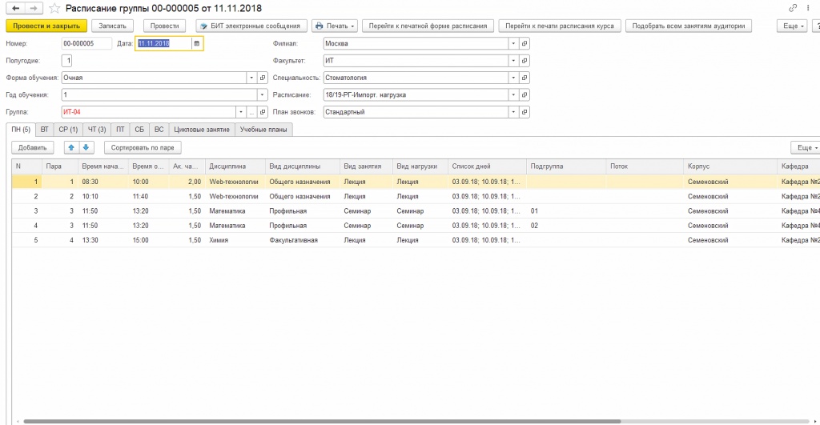Screen dimensions: 820x425
Task: Click the horizontal scrollbar at the bottom
Action: [x=320, y=420]
